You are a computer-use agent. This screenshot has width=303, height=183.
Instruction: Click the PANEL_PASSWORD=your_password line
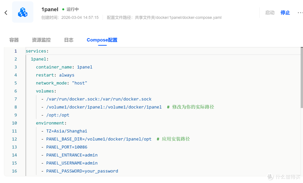[82, 171]
